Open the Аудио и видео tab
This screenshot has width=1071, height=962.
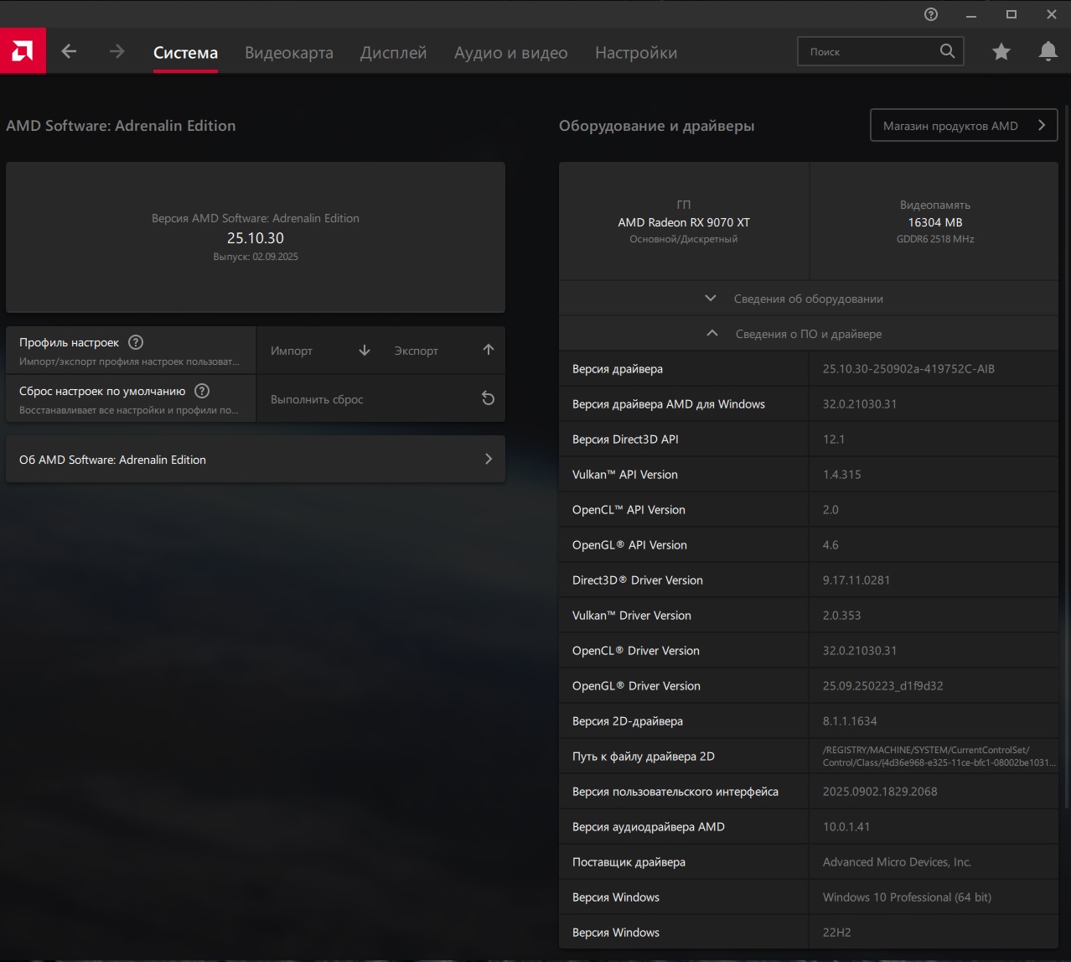pos(511,53)
